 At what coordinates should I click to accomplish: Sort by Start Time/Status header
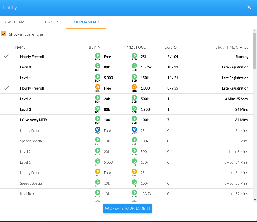pyautogui.click(x=232, y=47)
